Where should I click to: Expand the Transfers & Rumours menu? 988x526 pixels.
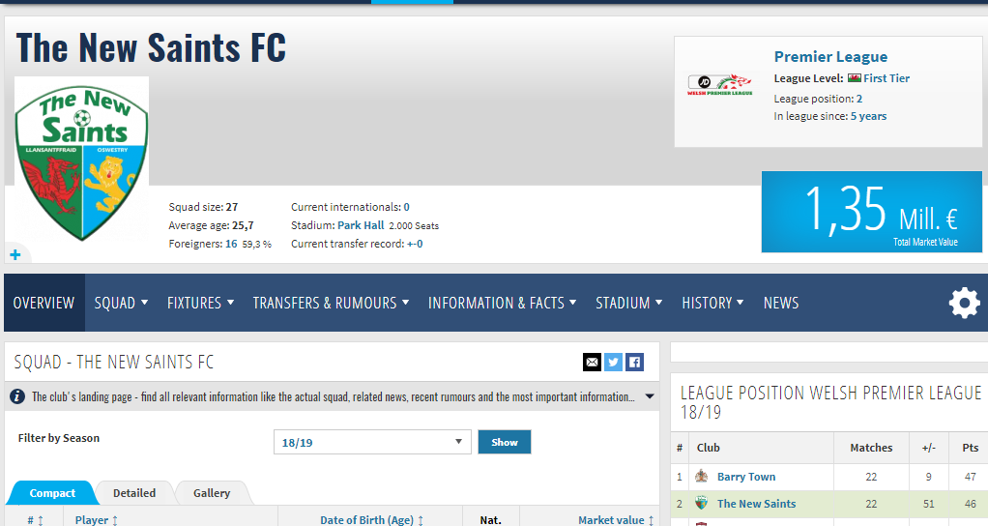point(331,303)
